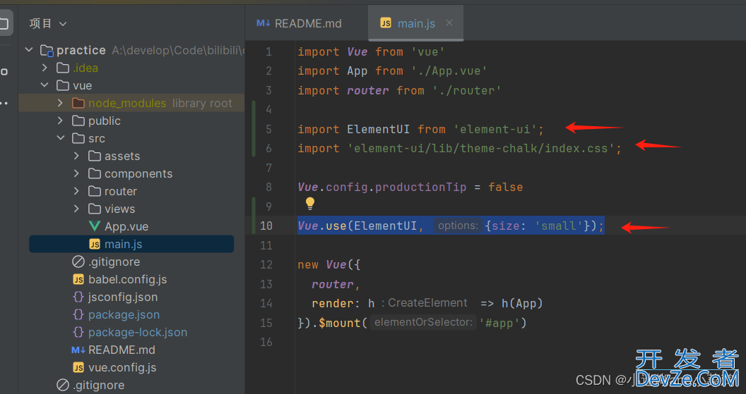Viewport: 746px width, 394px height.
Task: Click line number 5 in the gutter
Action: [x=269, y=129]
